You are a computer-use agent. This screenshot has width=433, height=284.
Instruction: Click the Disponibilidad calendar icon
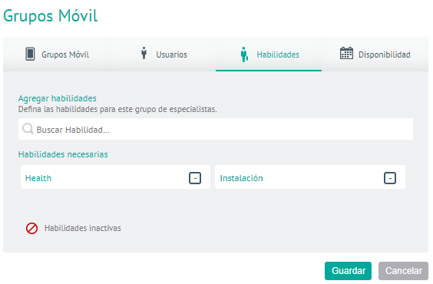click(x=346, y=53)
